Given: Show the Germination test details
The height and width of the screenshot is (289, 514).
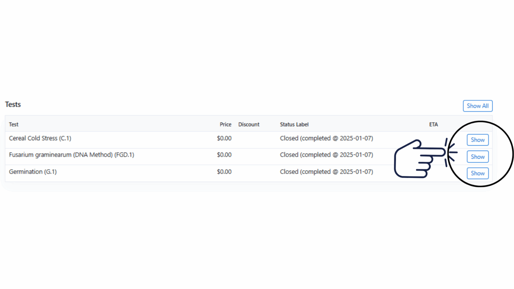Looking at the screenshot, I should [x=478, y=173].
